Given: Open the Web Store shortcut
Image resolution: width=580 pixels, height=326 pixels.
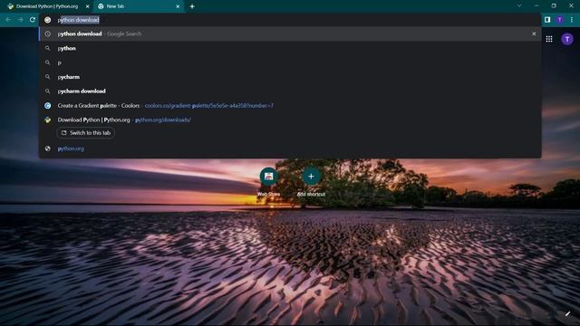Looking at the screenshot, I should [x=268, y=181].
